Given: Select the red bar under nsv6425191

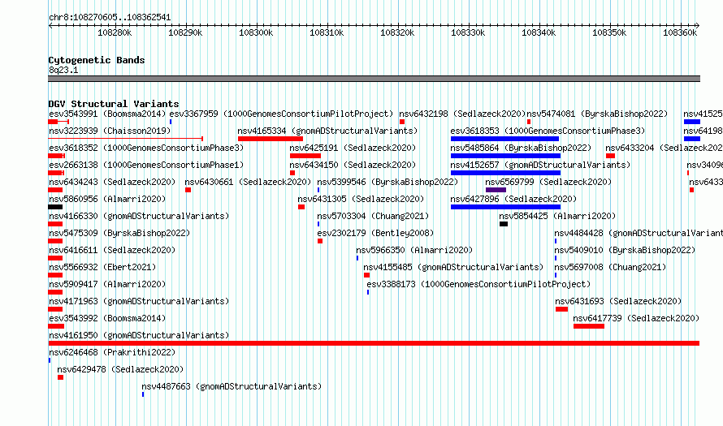Looking at the screenshot, I should [305, 156].
